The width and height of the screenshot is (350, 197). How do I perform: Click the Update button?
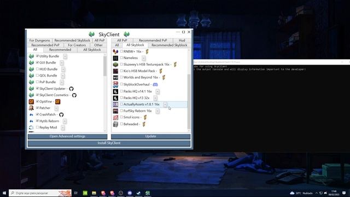(x=151, y=136)
